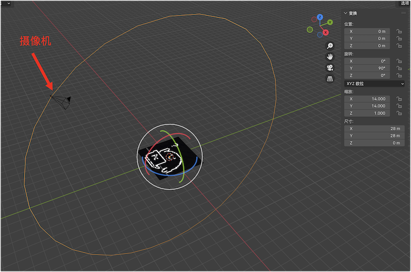Toggle lock for 位置 Y
This screenshot has width=411, height=272.
(399, 38)
